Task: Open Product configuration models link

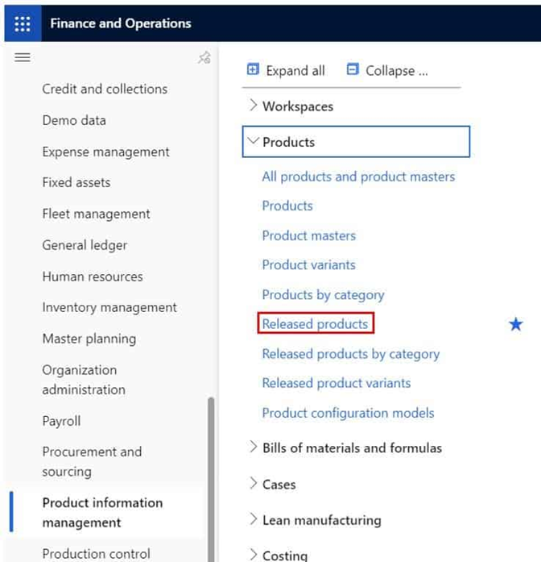Action: point(348,414)
